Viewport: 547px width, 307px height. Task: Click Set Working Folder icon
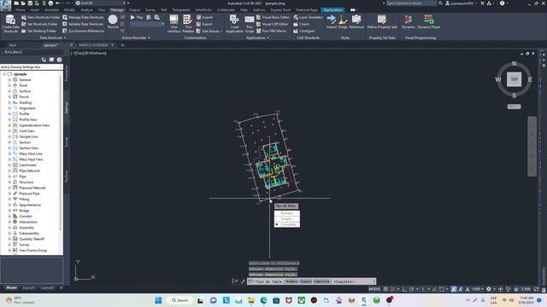click(24, 31)
